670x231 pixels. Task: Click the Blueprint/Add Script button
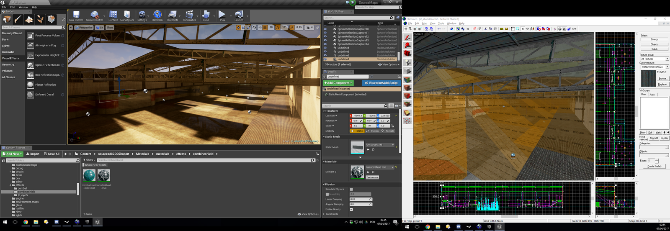[x=381, y=83]
